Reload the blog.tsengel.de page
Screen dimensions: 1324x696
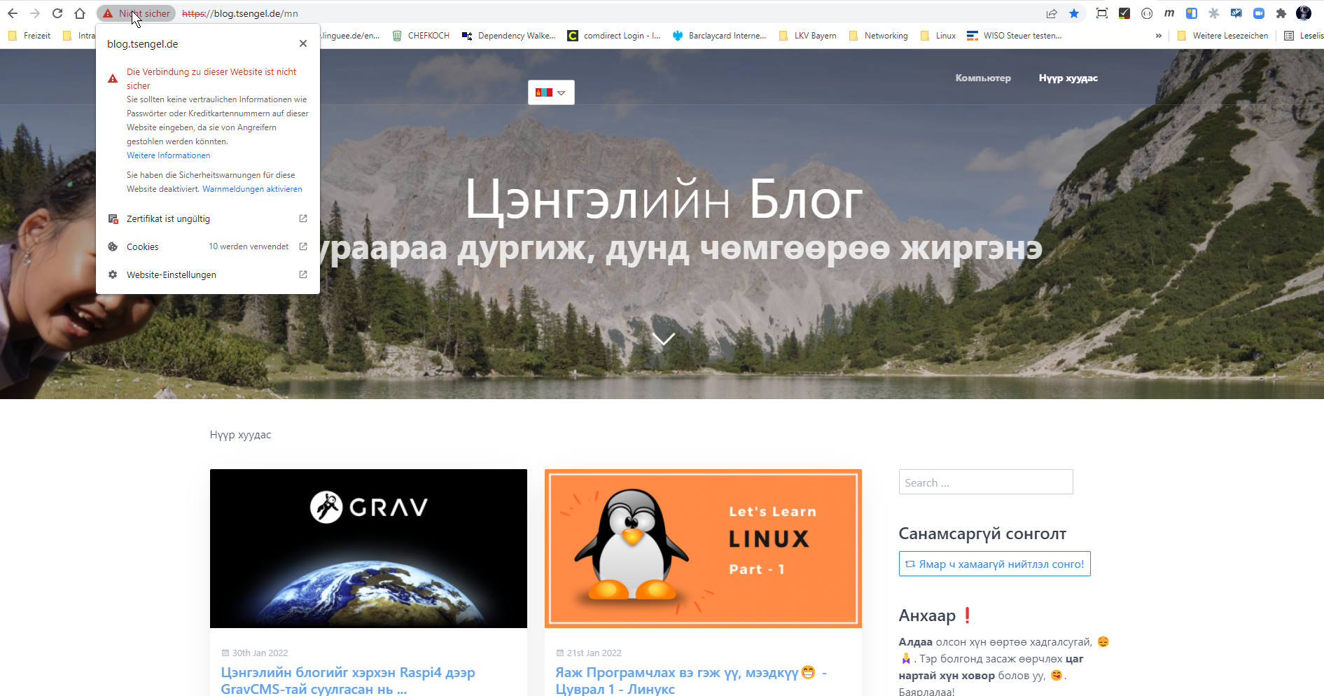pyautogui.click(x=57, y=13)
